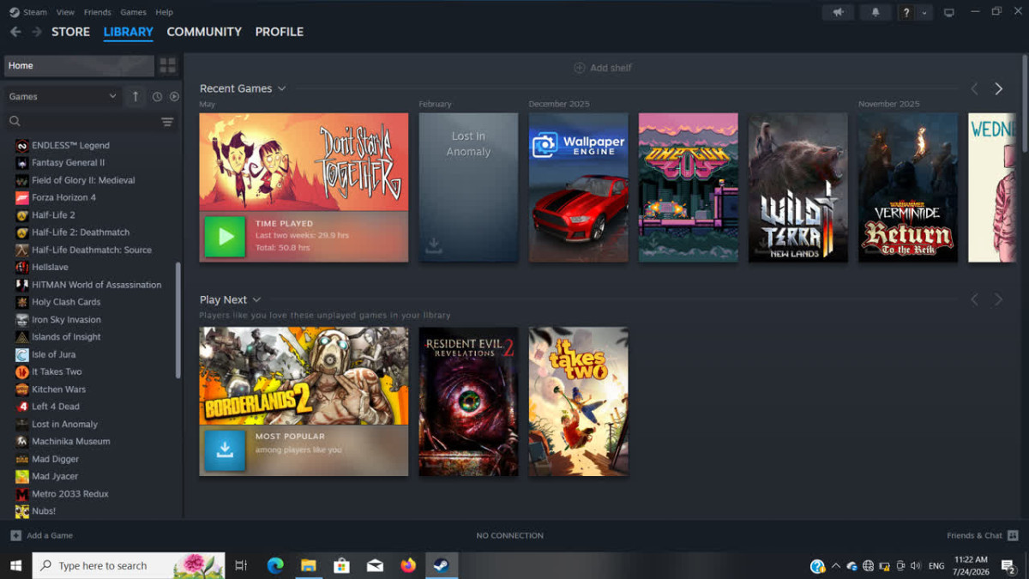Expand the Recent Games shelf dropdown chevron
1029x579 pixels.
pyautogui.click(x=281, y=88)
